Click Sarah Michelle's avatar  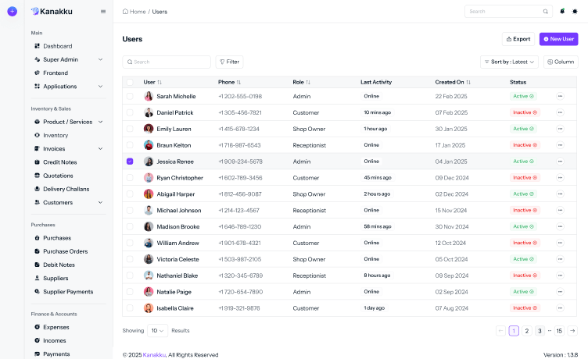[149, 96]
